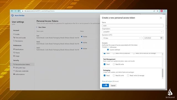
Task: Reload the page with refresh icon
Action: point(19,11)
